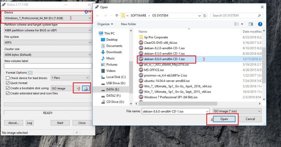The image size is (281, 147).
Task: Toggle the preview pane icon
Action: [x=251, y=24]
